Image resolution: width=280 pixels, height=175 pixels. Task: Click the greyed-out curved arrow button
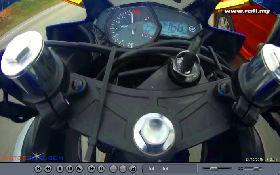tap(113, 169)
